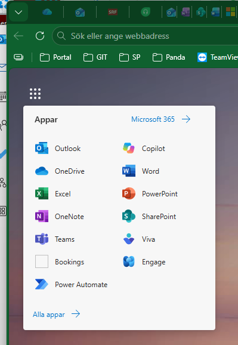Open the Outlook tab left of the SRF tab

click(80, 12)
